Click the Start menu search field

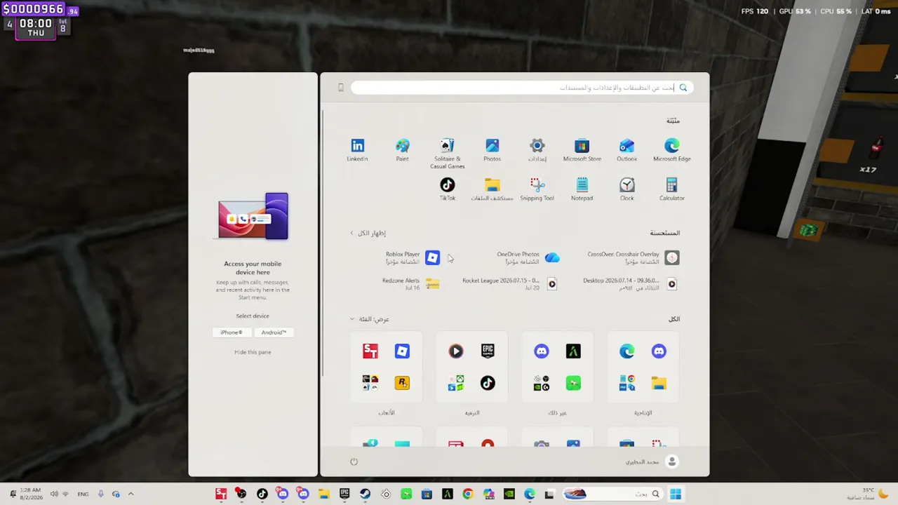522,88
